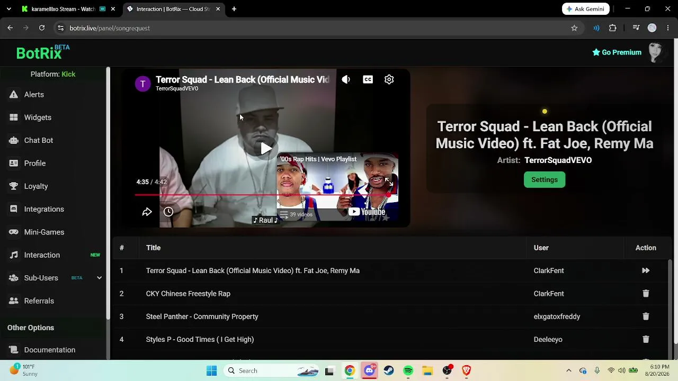This screenshot has height=381, width=678.
Task: Click the YouTube logo in the player
Action: pyautogui.click(x=367, y=212)
